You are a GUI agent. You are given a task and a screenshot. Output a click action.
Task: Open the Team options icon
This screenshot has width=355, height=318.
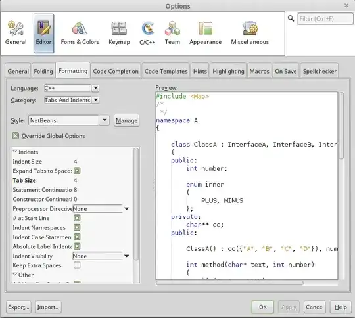(172, 34)
